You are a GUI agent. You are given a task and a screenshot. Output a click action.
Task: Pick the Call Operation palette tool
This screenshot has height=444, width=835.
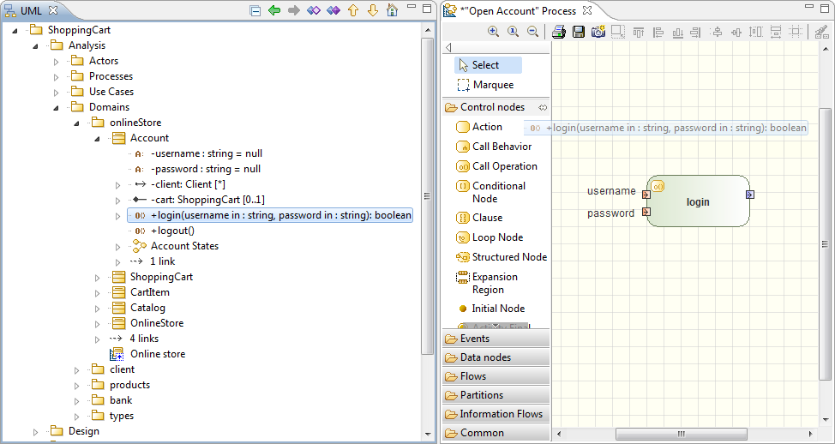[x=496, y=166]
